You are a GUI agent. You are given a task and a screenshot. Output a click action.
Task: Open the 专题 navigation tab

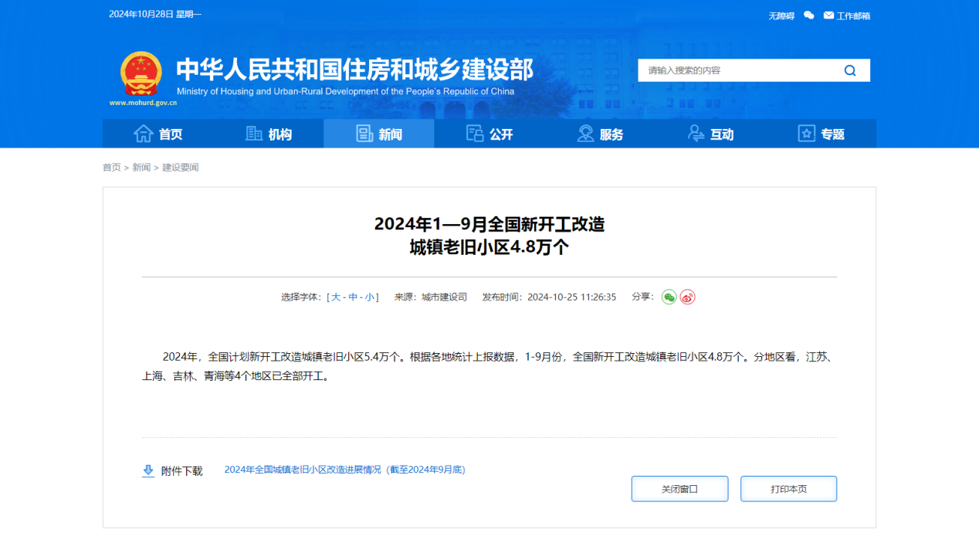pos(821,134)
